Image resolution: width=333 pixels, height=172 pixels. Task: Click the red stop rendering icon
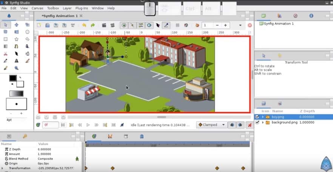click(x=250, y=25)
